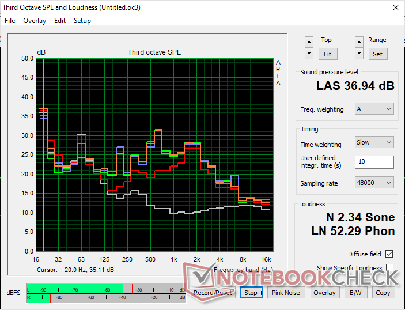Open the File menu
The image size is (405, 310).
[x=10, y=21]
